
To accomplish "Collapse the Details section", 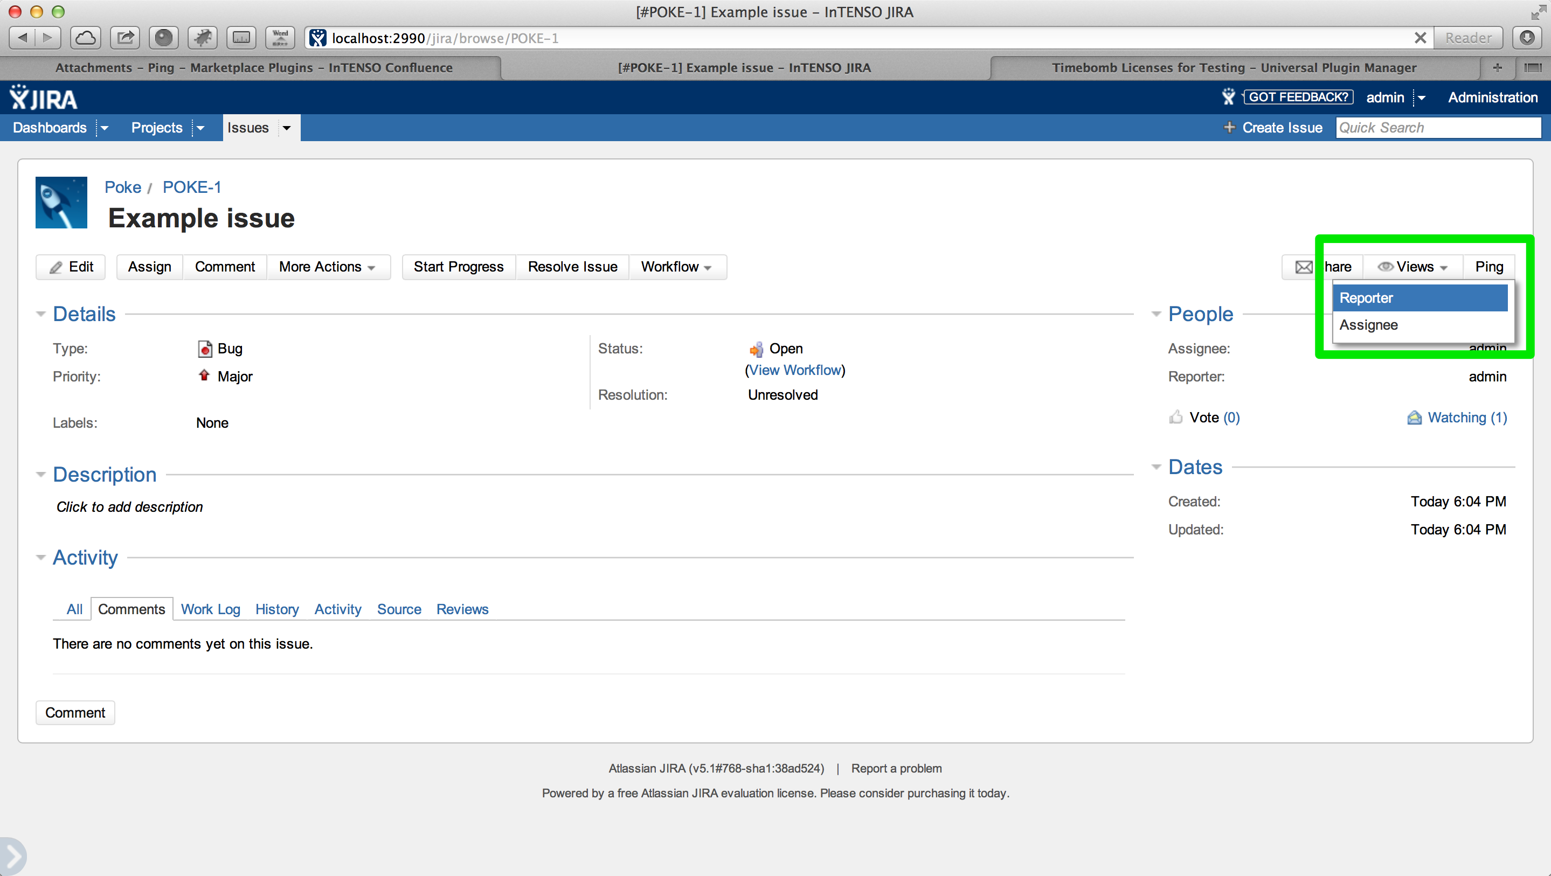I will pyautogui.click(x=41, y=314).
